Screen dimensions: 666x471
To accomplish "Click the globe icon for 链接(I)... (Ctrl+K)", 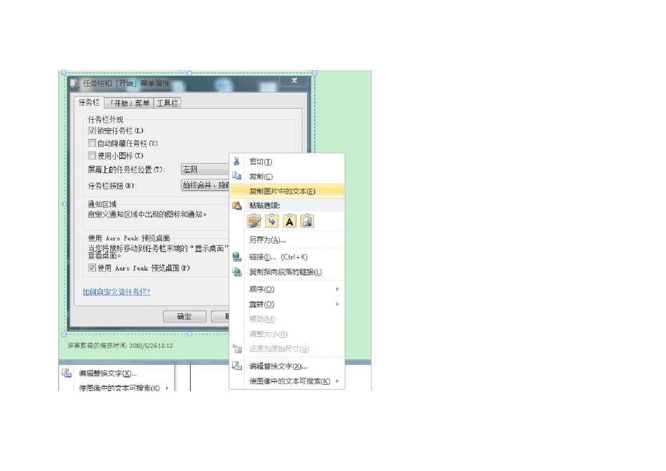I will 237,257.
